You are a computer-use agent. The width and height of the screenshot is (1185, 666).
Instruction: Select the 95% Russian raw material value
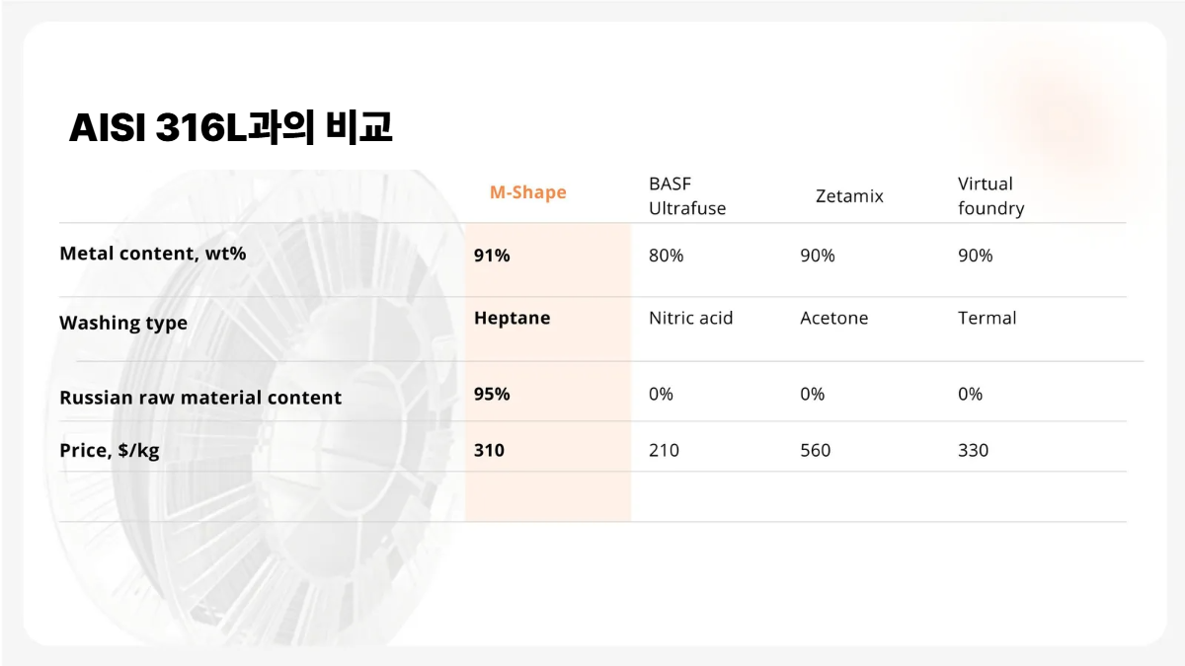492,394
